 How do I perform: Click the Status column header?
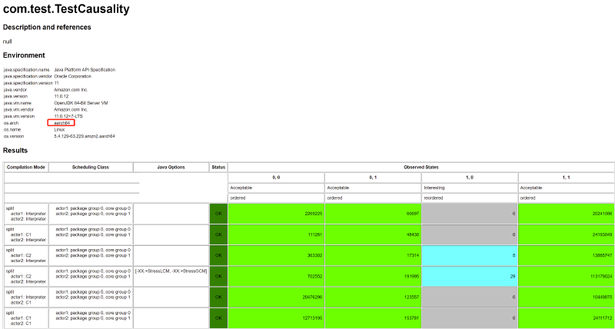[x=218, y=167]
